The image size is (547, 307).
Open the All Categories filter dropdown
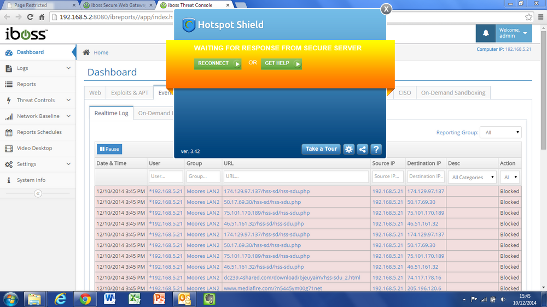coord(473,177)
